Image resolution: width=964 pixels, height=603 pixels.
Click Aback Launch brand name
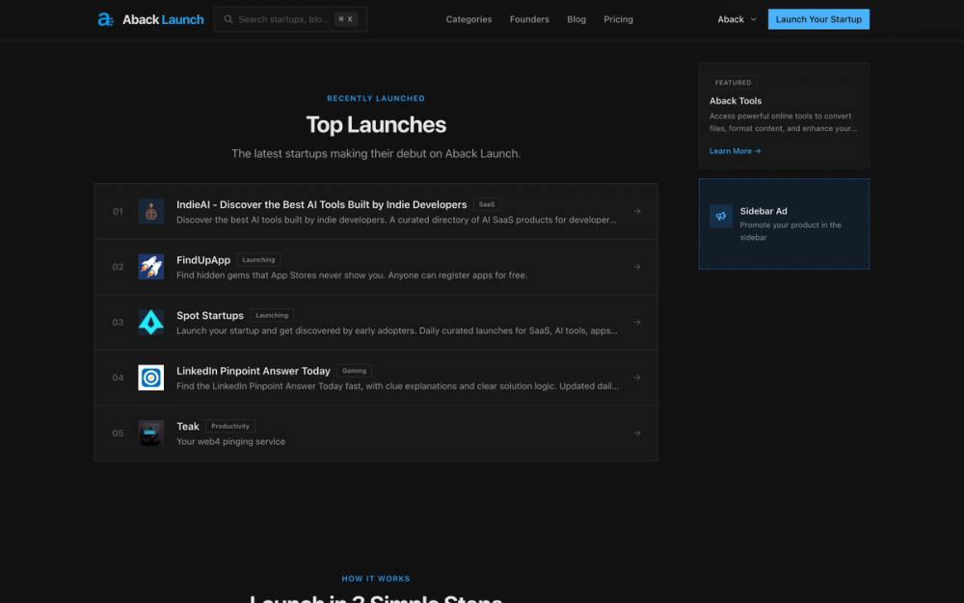click(163, 19)
